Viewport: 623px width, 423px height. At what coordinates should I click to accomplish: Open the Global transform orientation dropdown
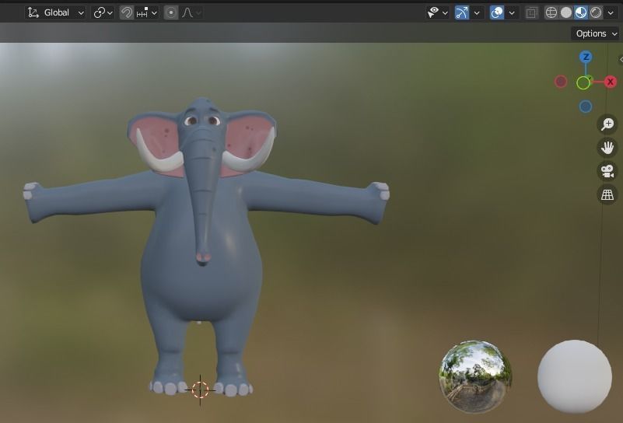[x=55, y=12]
